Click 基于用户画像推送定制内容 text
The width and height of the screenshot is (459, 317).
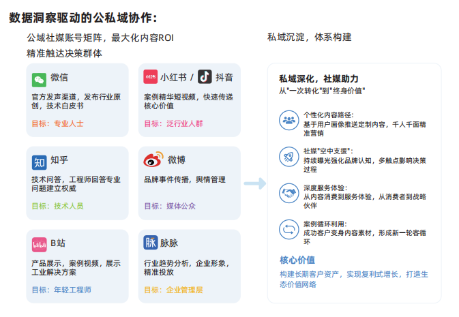click(365, 129)
